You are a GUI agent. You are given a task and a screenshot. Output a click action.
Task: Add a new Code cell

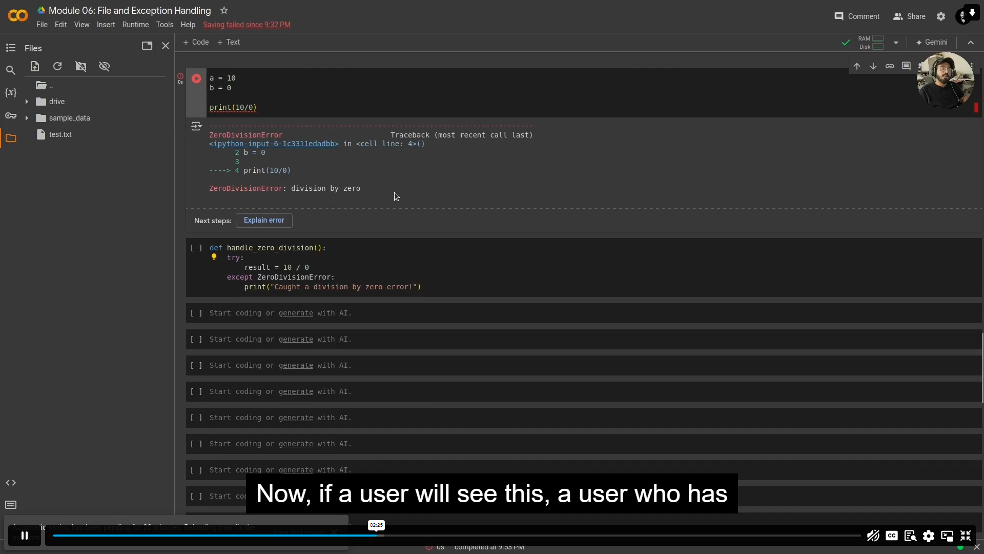tap(196, 42)
